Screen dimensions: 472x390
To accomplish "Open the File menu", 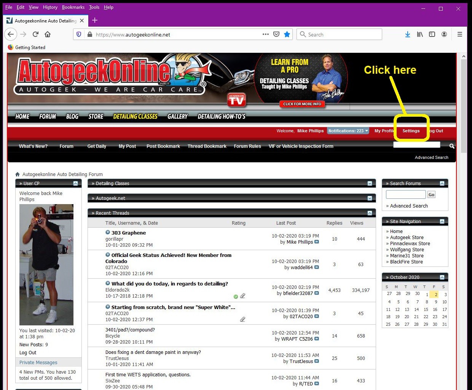I will (x=9, y=7).
